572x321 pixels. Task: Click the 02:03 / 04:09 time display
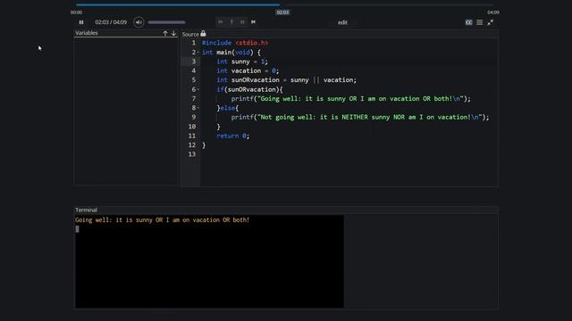click(x=111, y=22)
